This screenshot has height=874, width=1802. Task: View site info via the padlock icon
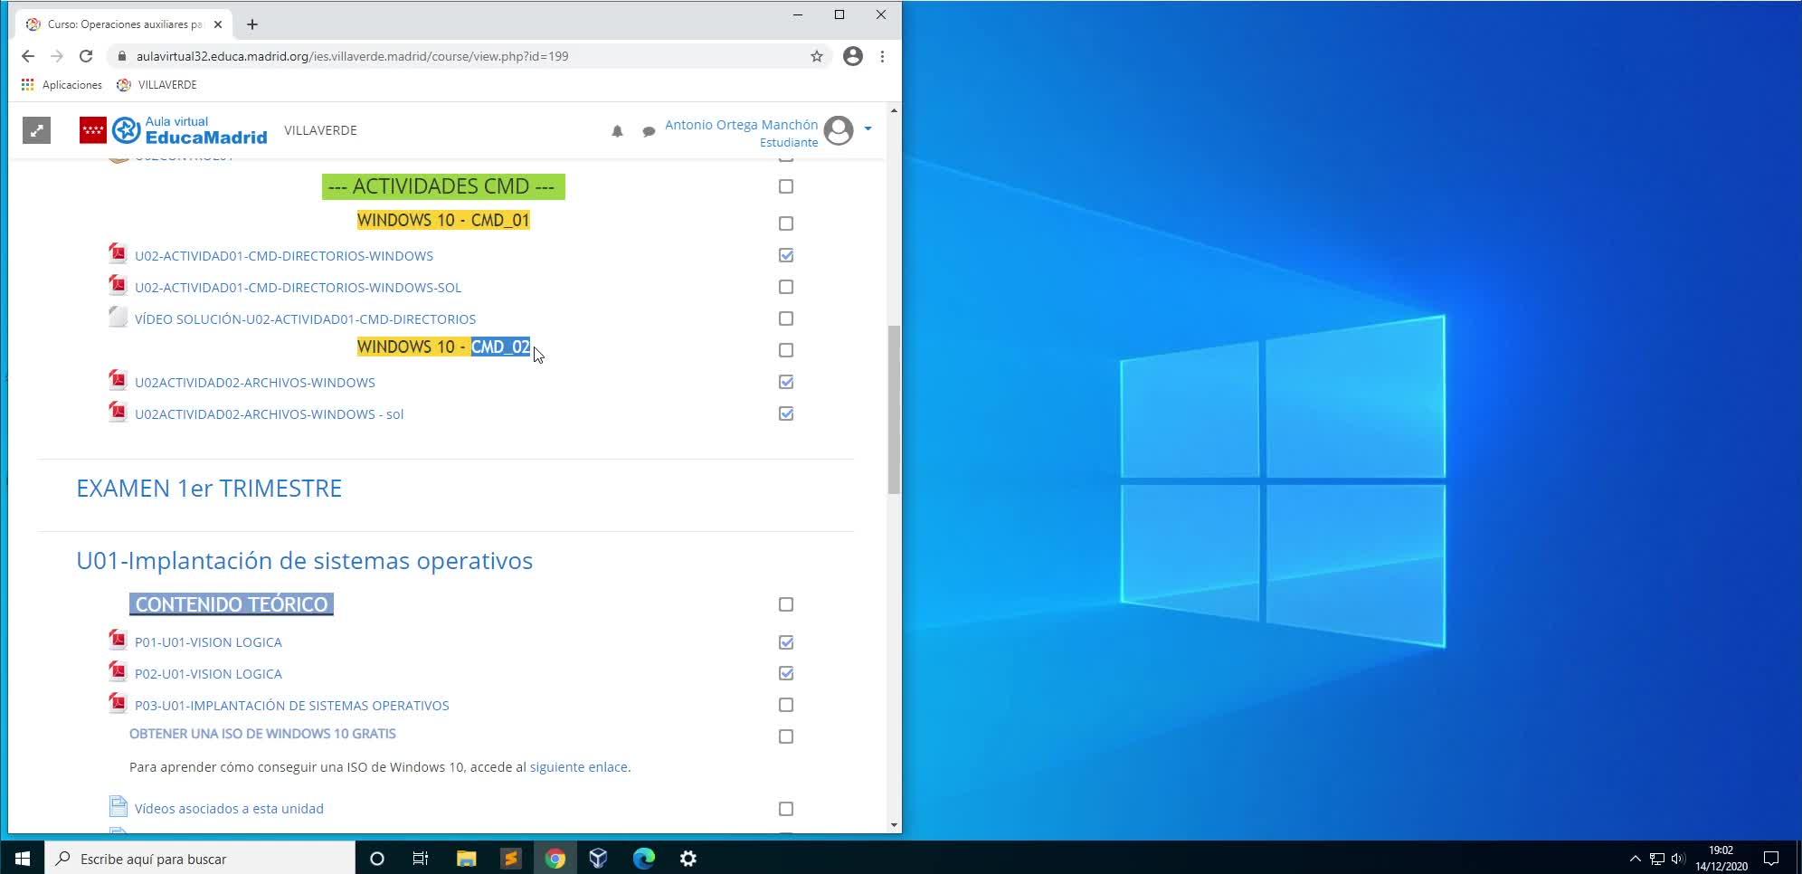point(122,56)
